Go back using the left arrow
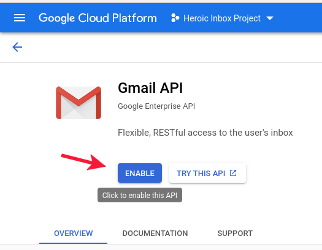The image size is (322, 250). click(17, 47)
